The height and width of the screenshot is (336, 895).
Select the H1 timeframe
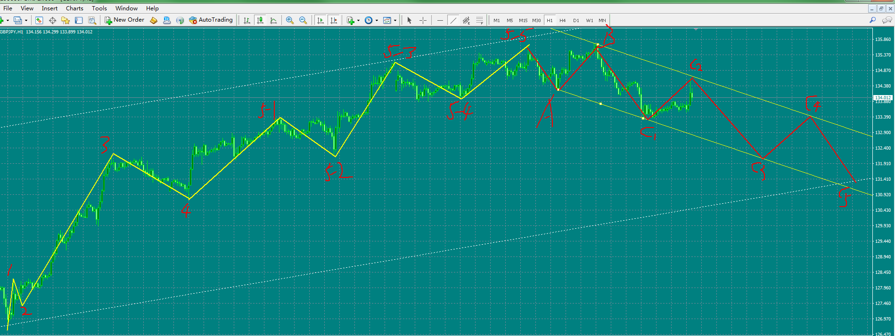(x=550, y=20)
